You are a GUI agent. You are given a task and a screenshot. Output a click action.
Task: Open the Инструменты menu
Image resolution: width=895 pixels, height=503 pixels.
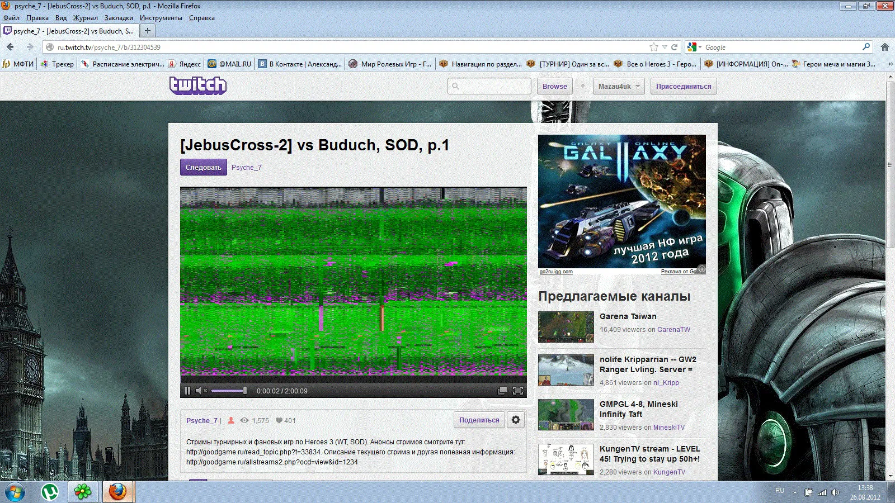tap(161, 18)
